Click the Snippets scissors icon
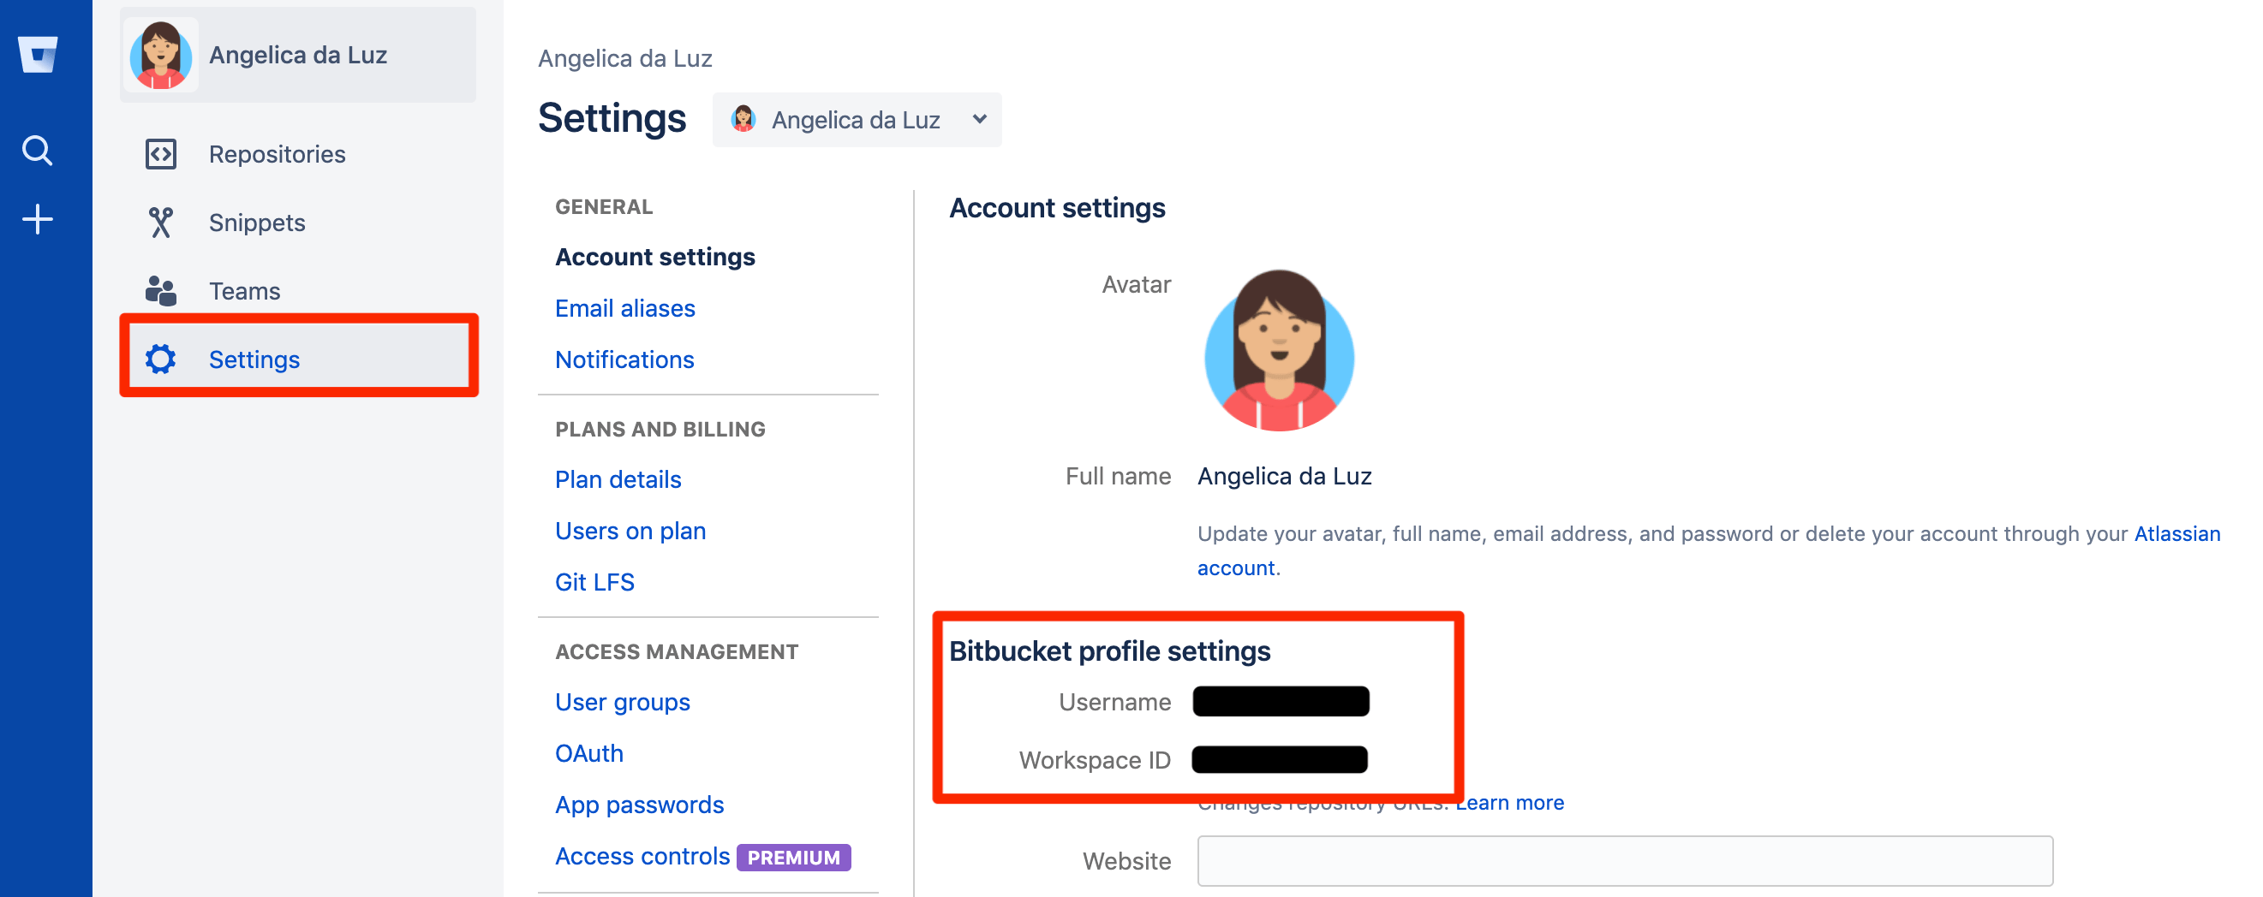The image size is (2263, 897). (162, 222)
